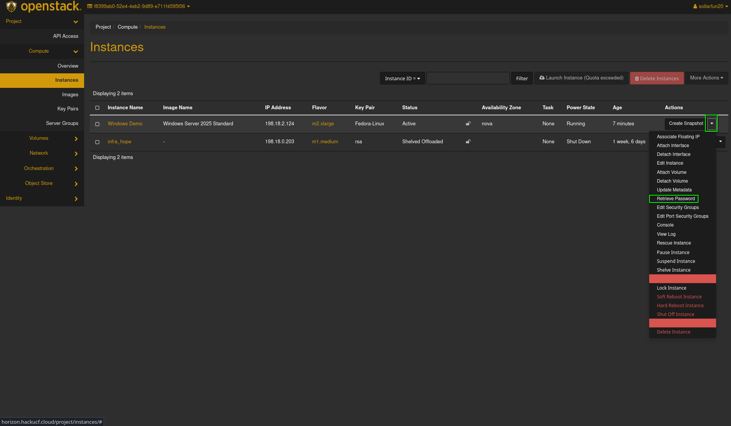Click the lock icon in infra_hope row

tap(468, 141)
